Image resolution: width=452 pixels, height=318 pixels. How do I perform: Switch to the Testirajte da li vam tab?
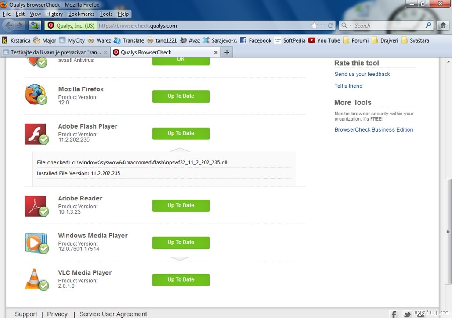click(x=55, y=52)
